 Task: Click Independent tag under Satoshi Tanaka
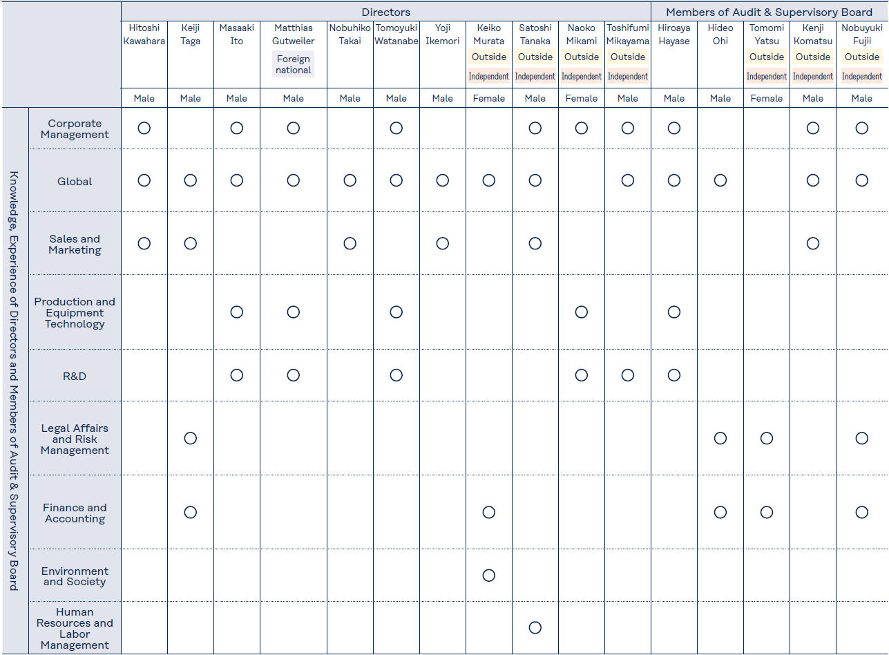535,77
